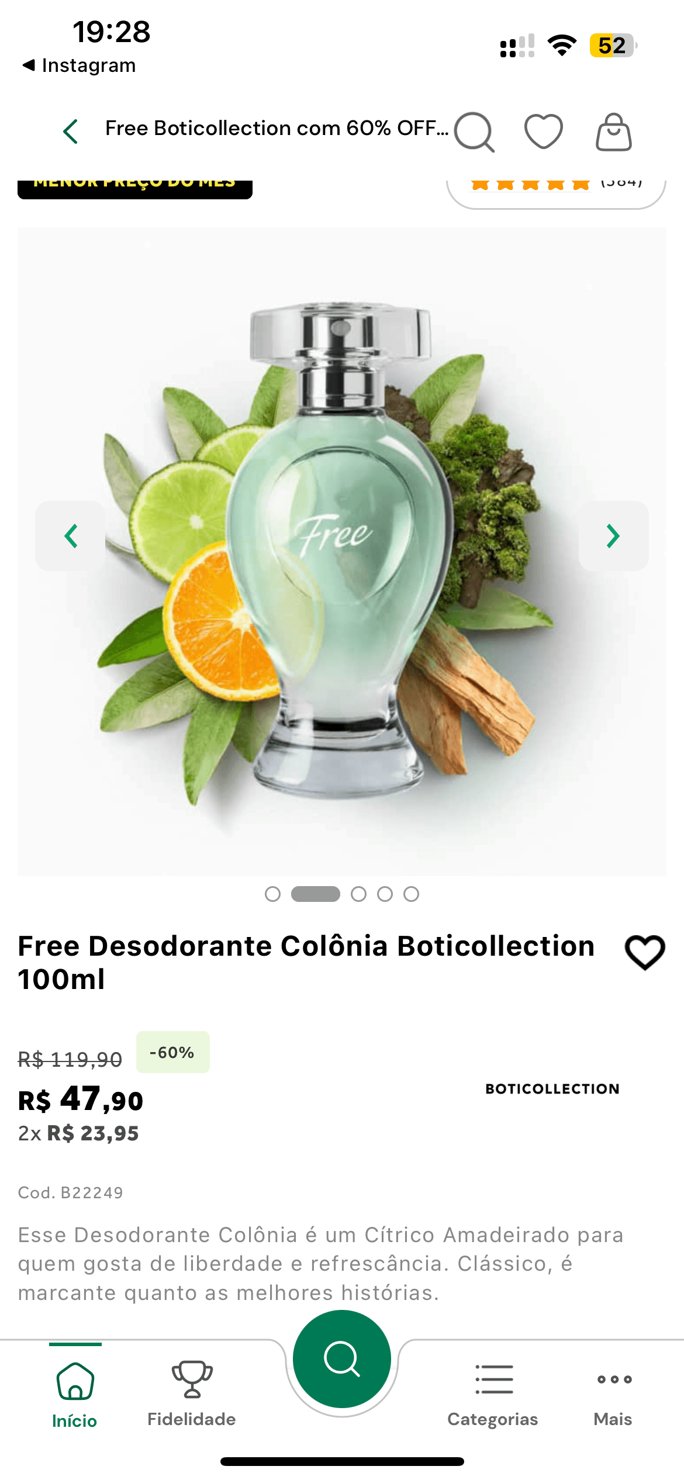Select the last carousel dot indicator
This screenshot has width=684, height=1480.
[x=412, y=894]
